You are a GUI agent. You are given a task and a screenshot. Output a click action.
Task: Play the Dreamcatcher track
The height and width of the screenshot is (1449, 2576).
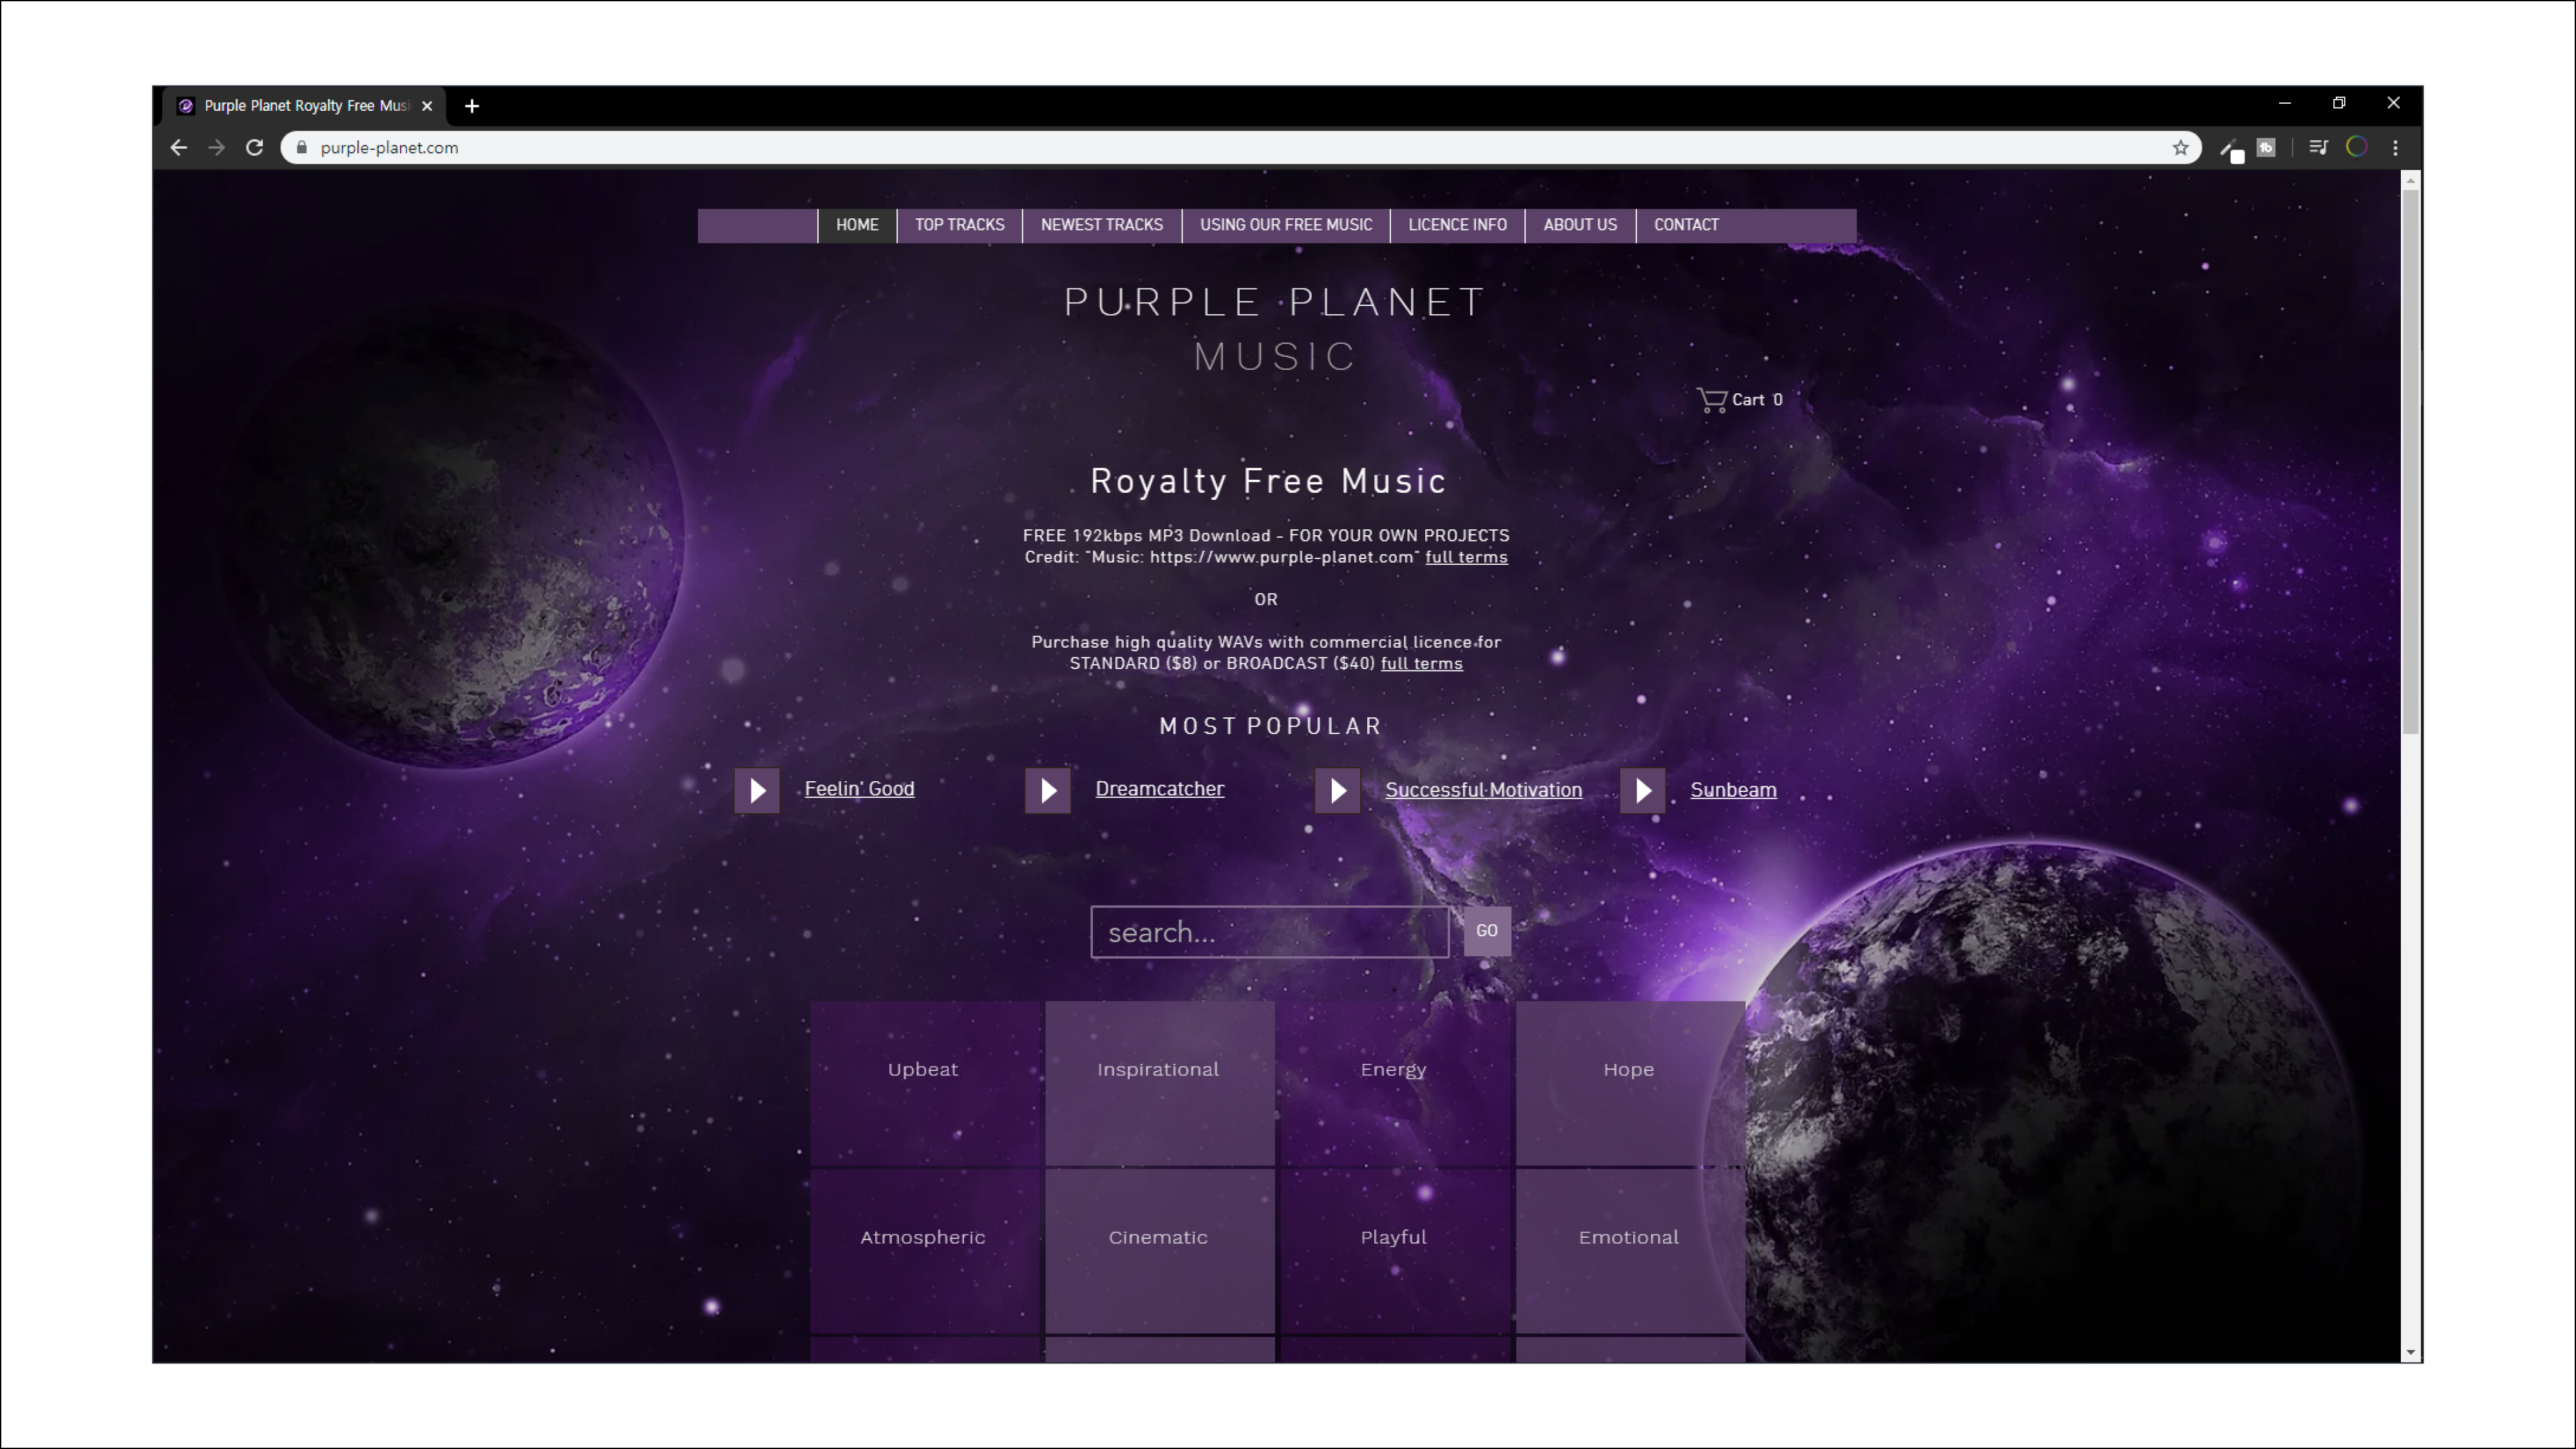[x=1047, y=791]
